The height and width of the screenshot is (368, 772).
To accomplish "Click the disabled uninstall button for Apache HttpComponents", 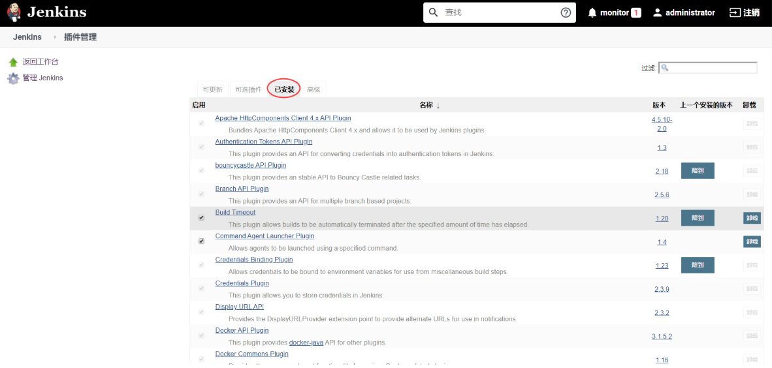I will pos(752,123).
